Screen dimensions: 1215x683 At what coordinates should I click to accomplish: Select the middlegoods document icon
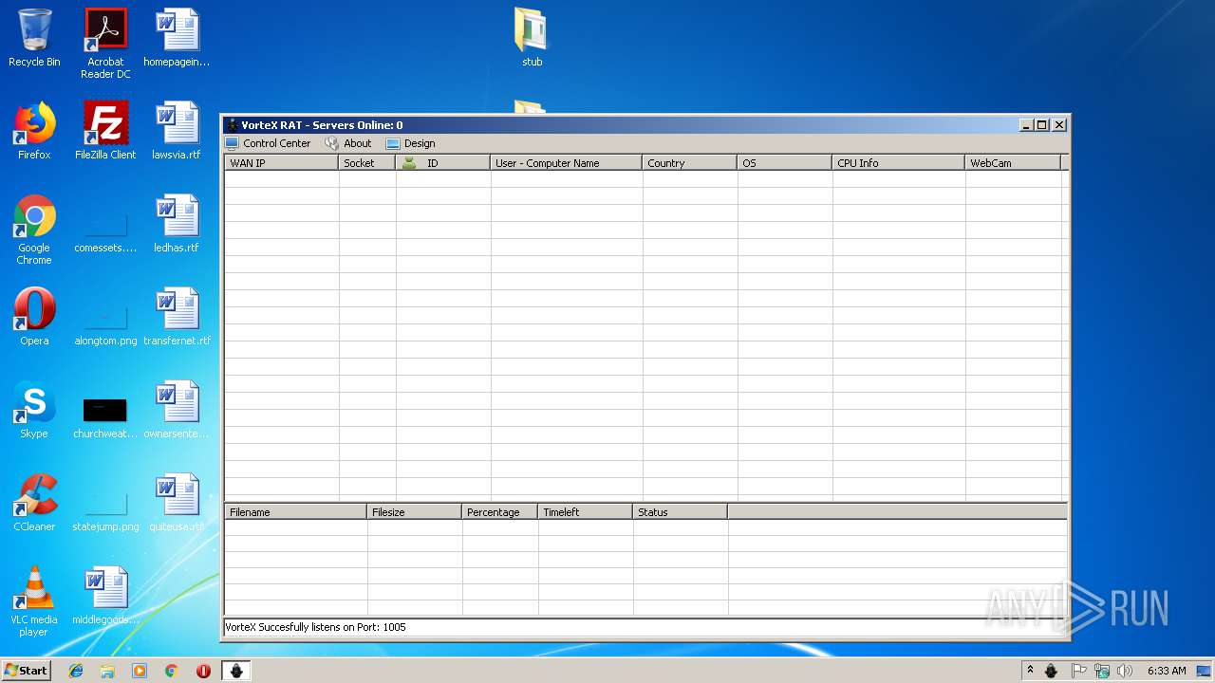point(105,596)
